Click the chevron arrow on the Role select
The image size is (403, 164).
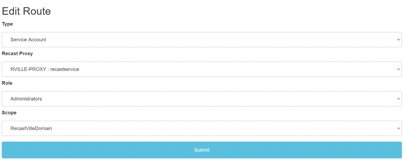click(x=399, y=99)
